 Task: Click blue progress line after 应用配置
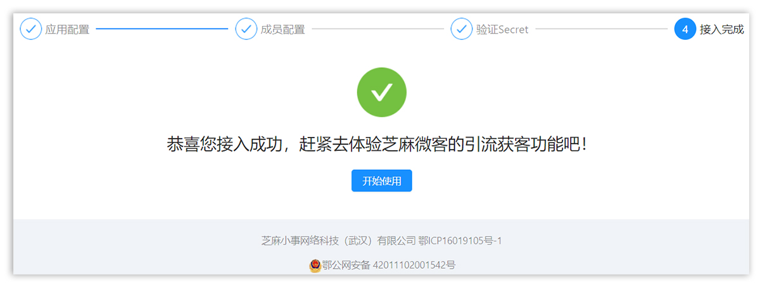click(161, 29)
